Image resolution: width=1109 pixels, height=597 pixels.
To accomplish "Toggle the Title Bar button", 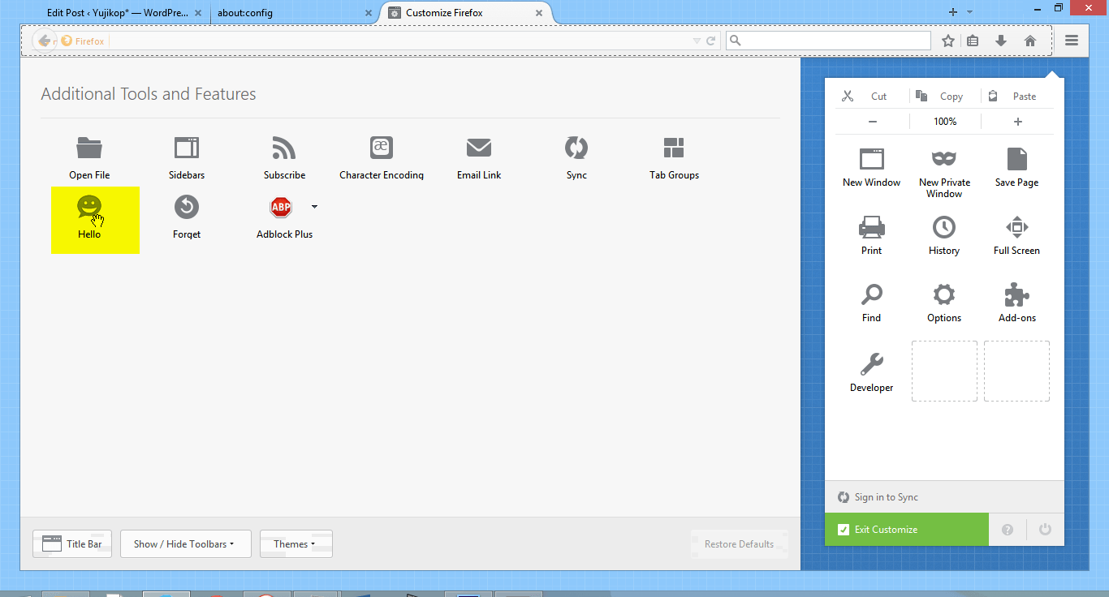I will (72, 544).
